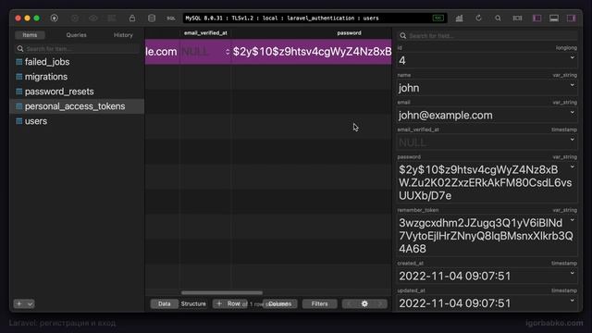
Task: Expand the password field dropdown chevron
Action: 573,166
